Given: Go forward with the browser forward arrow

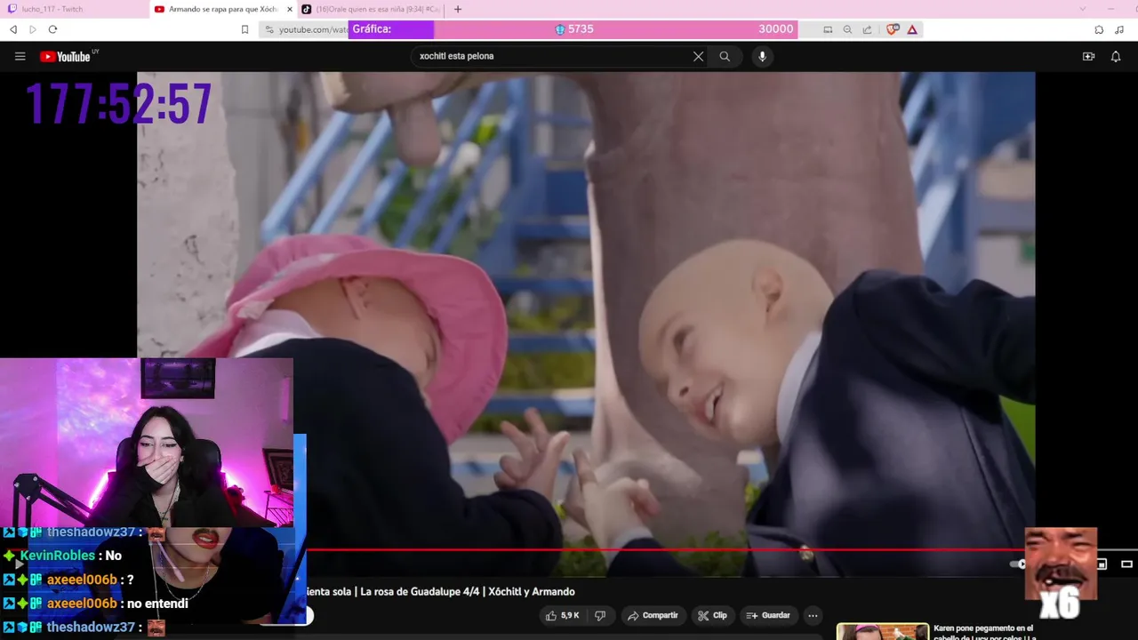Looking at the screenshot, I should 33,29.
